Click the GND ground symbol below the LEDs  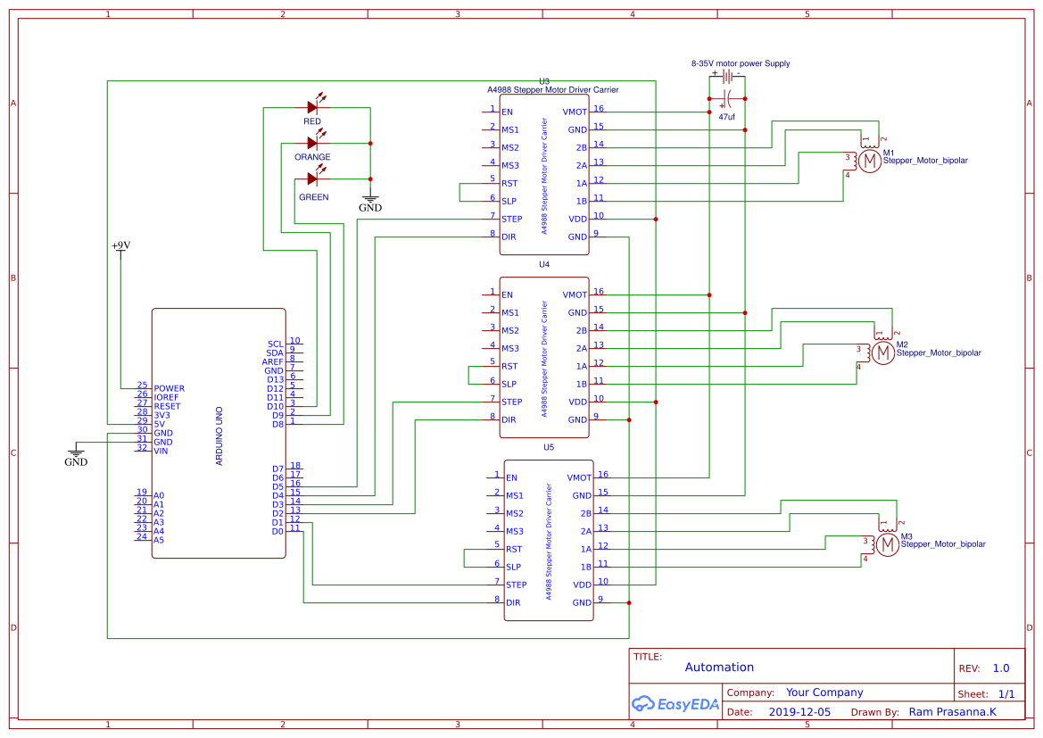pos(369,198)
